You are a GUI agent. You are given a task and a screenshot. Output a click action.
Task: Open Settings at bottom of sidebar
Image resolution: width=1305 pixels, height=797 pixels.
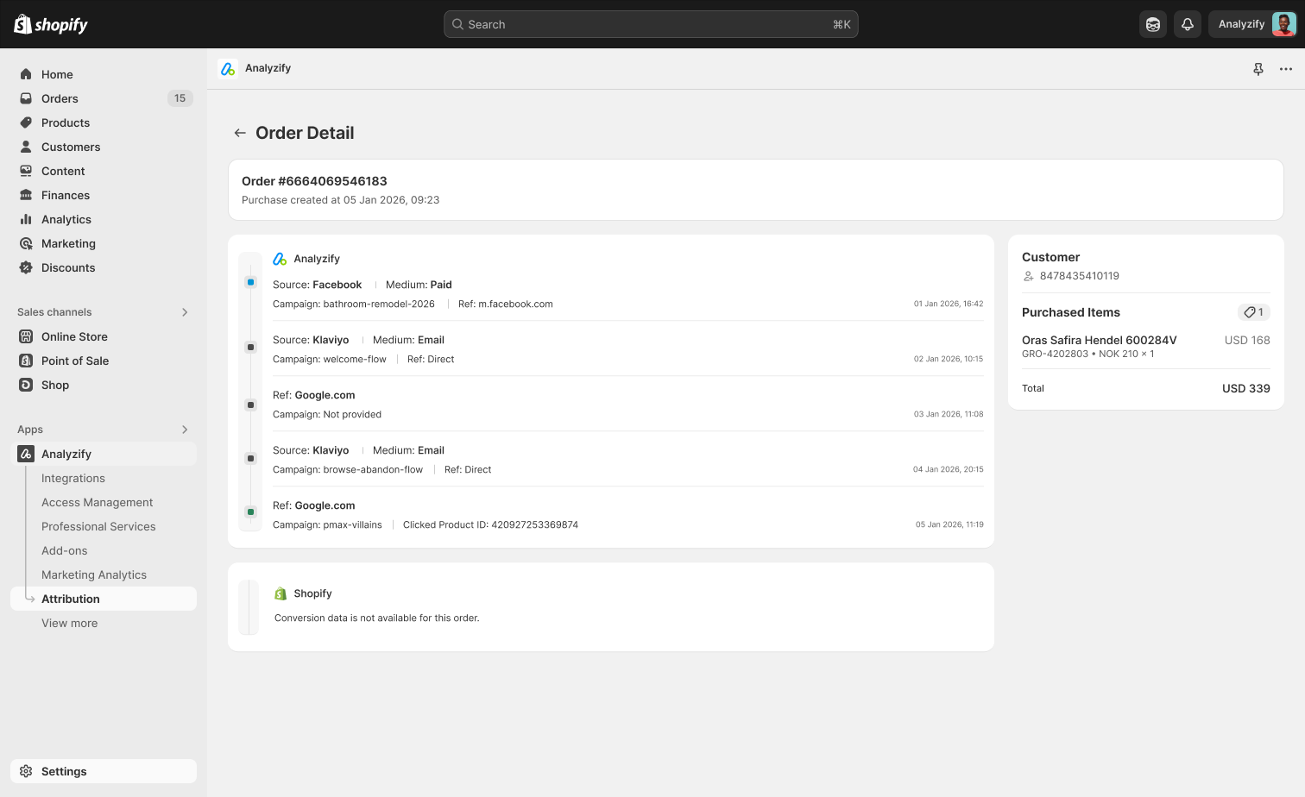tap(64, 771)
